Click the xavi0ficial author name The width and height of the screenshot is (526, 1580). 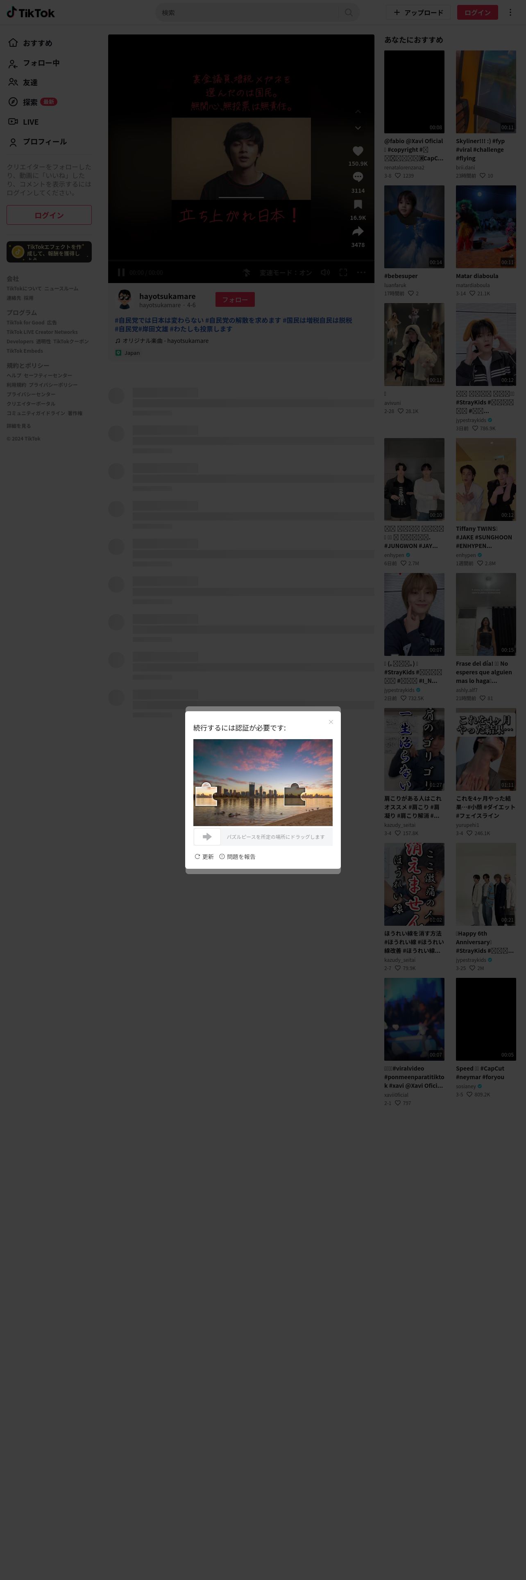[396, 1095]
